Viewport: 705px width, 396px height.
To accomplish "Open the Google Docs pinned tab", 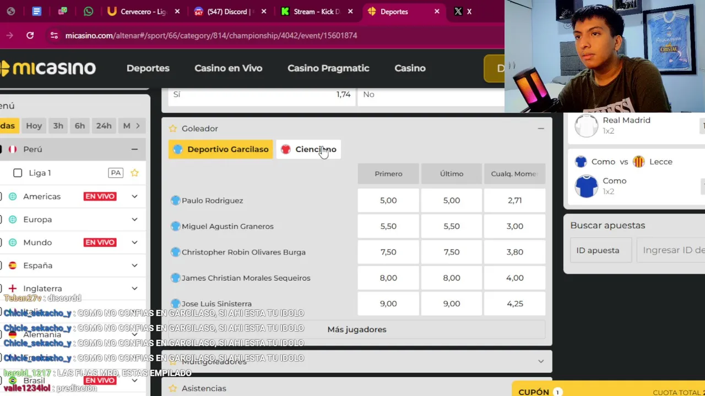I will coord(36,12).
